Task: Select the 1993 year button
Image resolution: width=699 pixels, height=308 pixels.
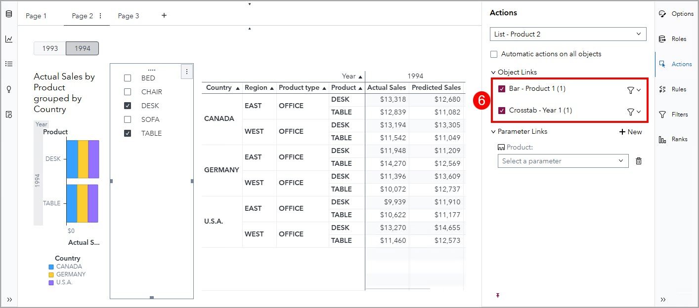Action: tap(50, 48)
